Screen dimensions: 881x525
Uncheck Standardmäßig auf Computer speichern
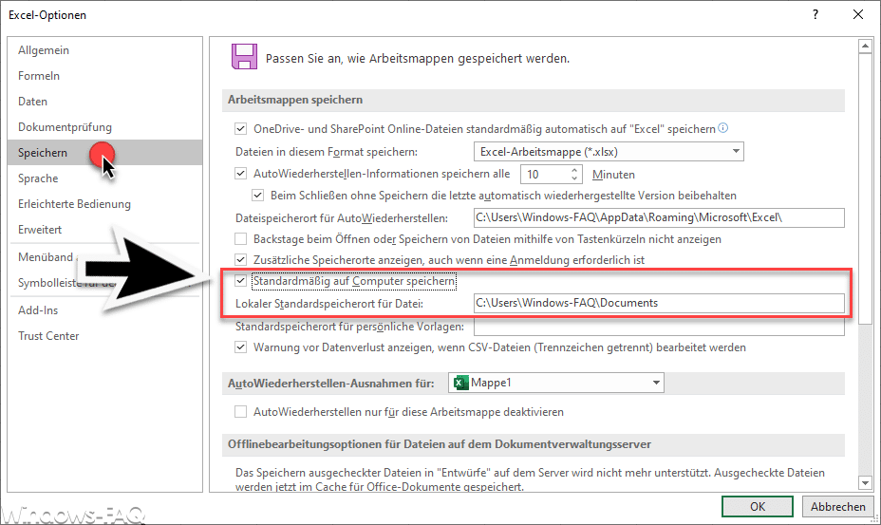240,280
